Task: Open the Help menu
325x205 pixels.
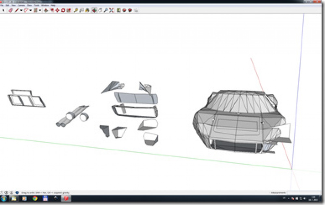Action: pos(53,5)
